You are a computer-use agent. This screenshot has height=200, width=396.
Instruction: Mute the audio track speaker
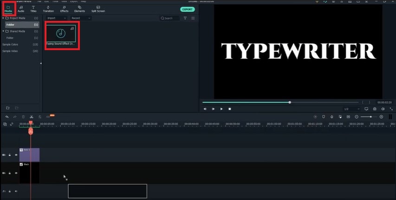[x=16, y=191]
